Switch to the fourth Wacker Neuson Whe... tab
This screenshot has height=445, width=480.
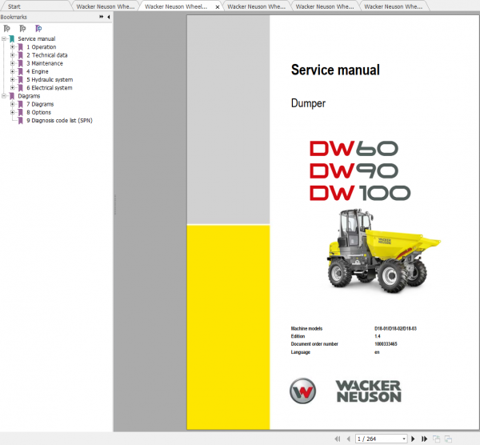point(325,6)
